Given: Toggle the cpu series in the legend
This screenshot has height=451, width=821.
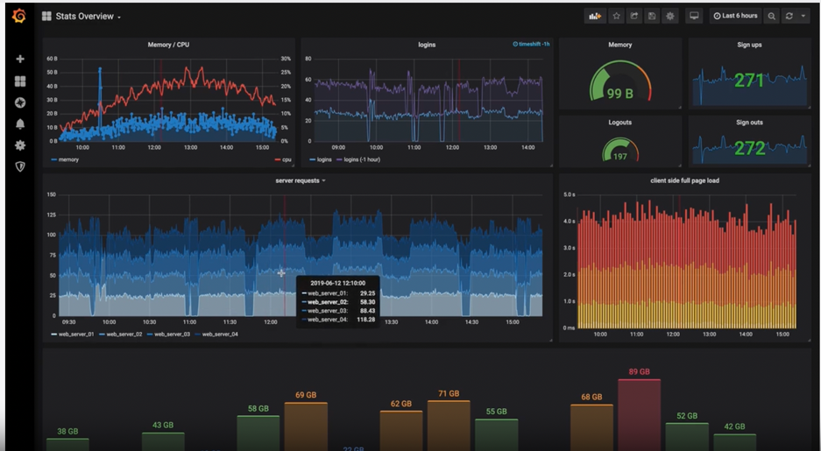Looking at the screenshot, I should pyautogui.click(x=287, y=159).
